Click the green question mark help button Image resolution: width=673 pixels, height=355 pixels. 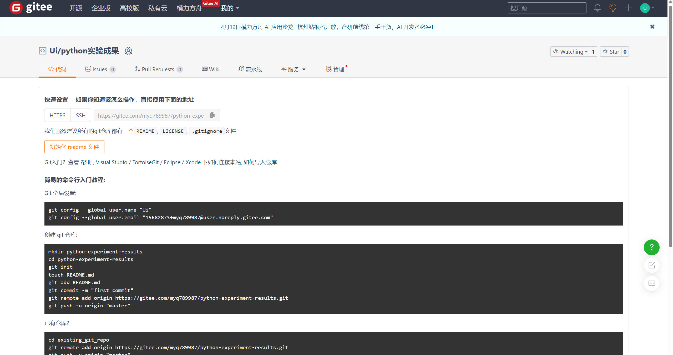[651, 247]
